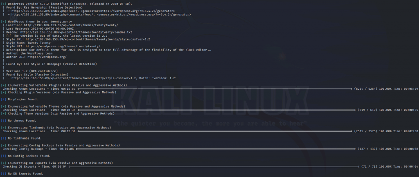Click the "[!]" out-of-date warning marker

9,35
